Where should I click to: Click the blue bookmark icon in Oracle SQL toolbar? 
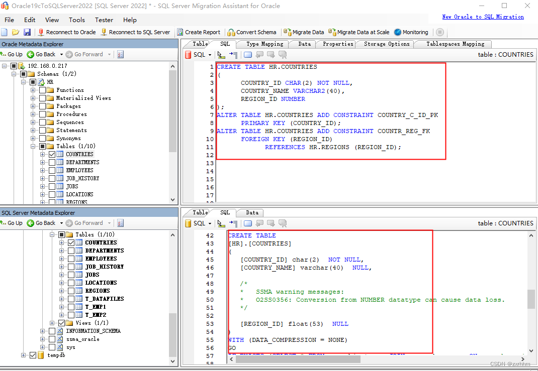point(248,55)
